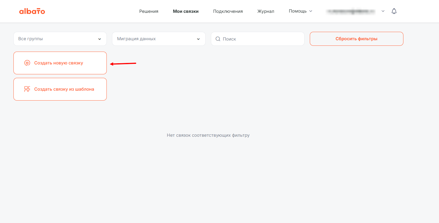The image size is (439, 223).
Task: Click the arrow in Все группы
Action: 99,39
